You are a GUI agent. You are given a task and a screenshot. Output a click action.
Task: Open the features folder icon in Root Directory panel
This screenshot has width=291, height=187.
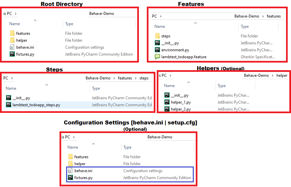pyautogui.click(x=12, y=33)
